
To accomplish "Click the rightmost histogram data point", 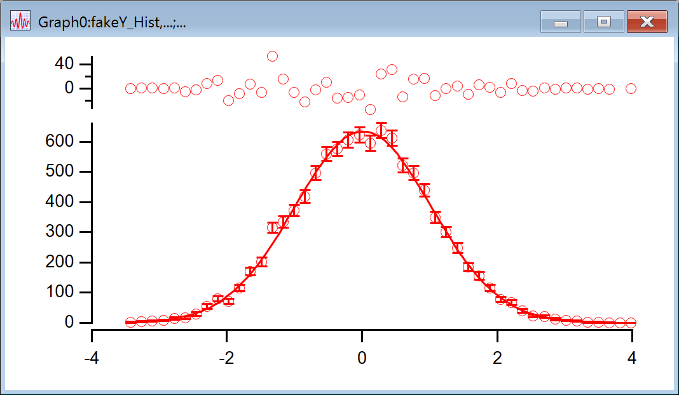I will 631,323.
